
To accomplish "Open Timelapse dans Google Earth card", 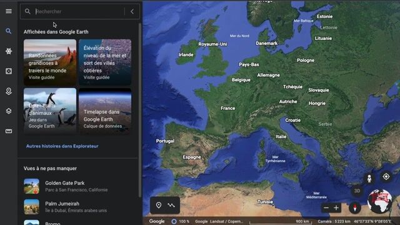I will 105,111.
